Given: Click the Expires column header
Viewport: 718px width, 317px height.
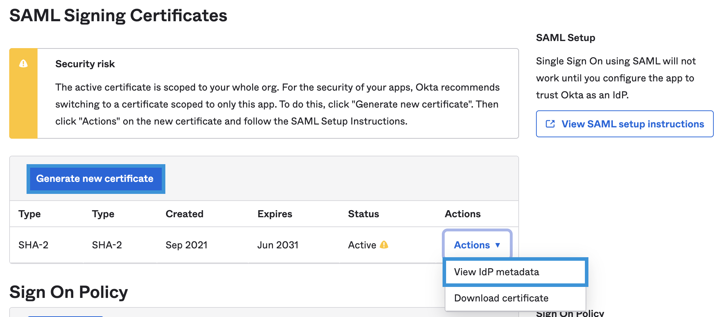Looking at the screenshot, I should click(275, 214).
